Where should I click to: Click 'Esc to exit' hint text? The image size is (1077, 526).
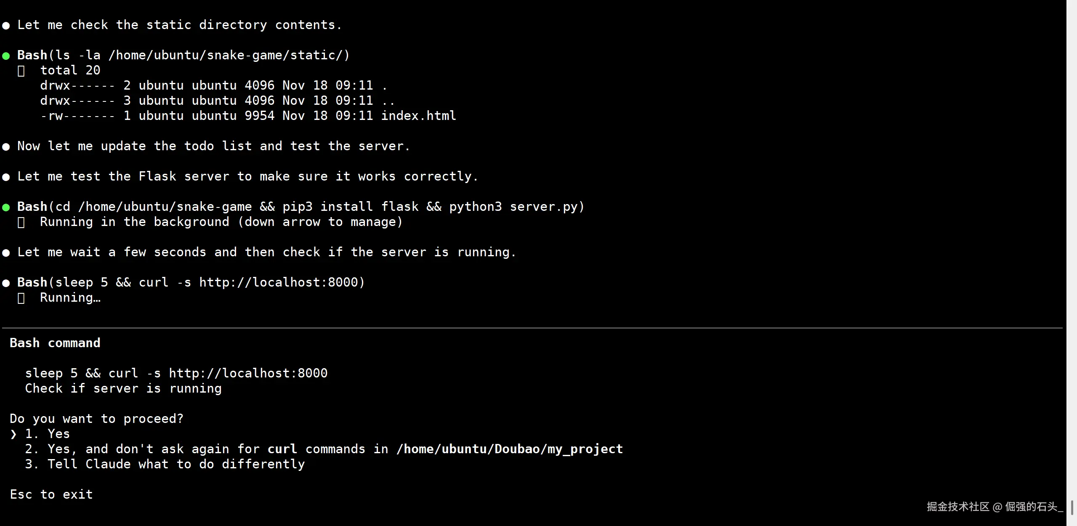pos(51,494)
